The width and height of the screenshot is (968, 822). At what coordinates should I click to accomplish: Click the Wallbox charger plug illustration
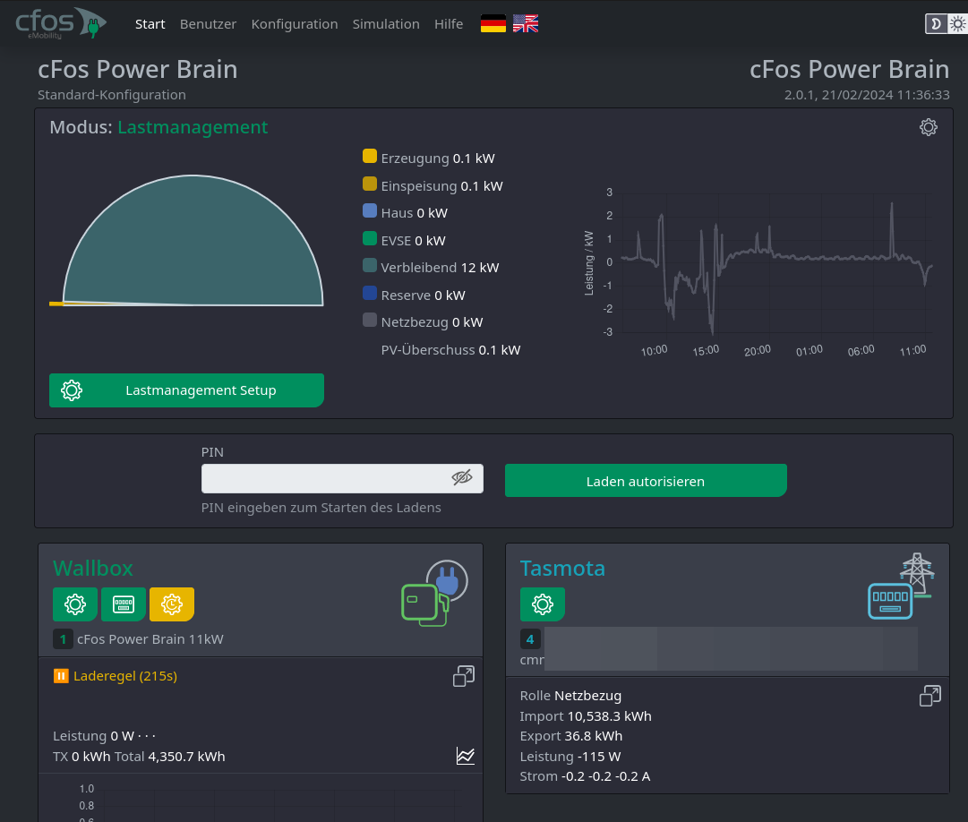coord(434,593)
